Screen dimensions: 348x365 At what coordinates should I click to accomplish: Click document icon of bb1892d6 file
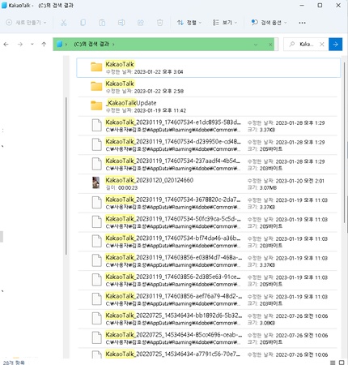click(x=96, y=319)
